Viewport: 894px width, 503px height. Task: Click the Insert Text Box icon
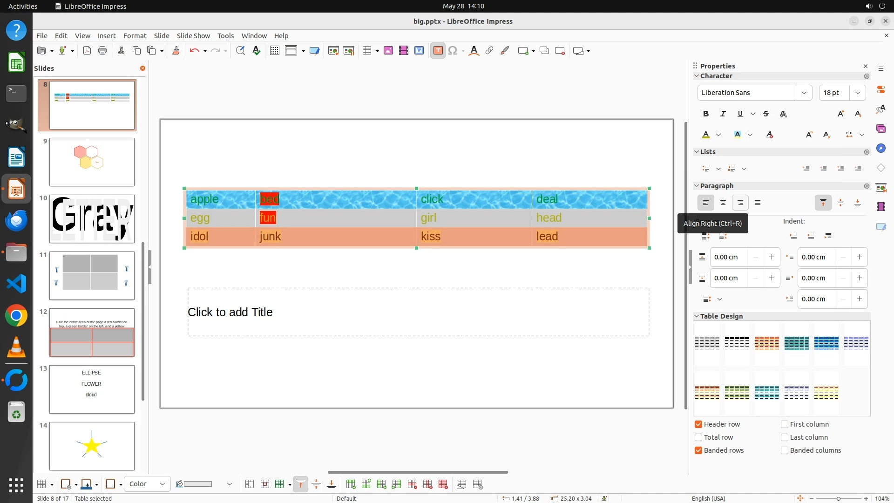(x=438, y=51)
